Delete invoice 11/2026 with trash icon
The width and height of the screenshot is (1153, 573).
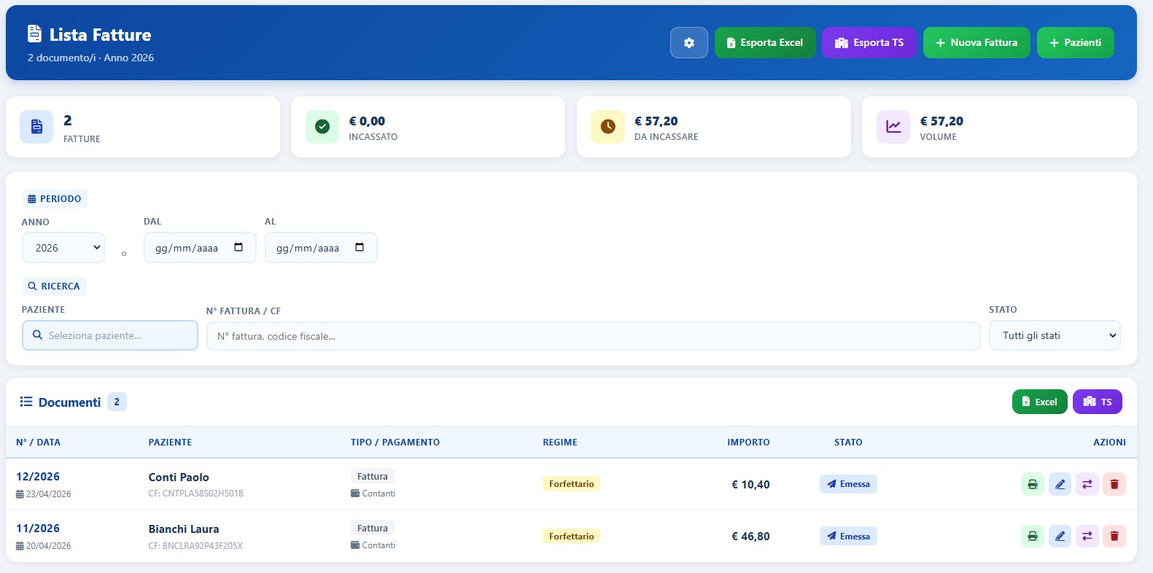[1114, 536]
